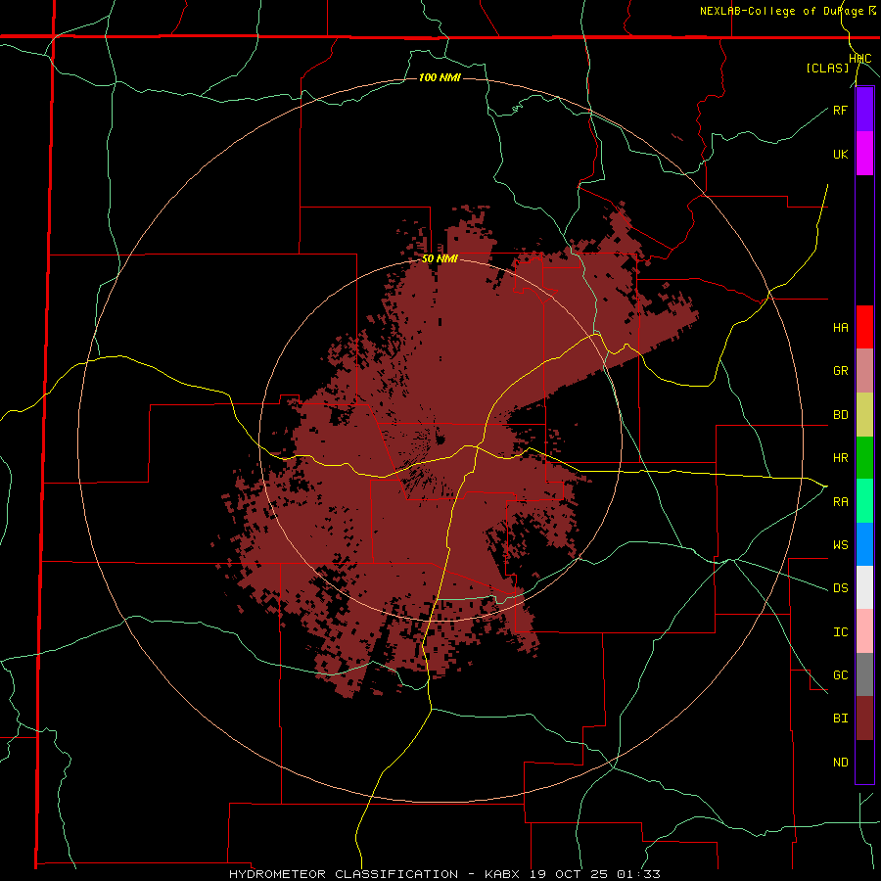Choose the WS blue legend swatch
The width and height of the screenshot is (881, 881).
click(x=864, y=544)
